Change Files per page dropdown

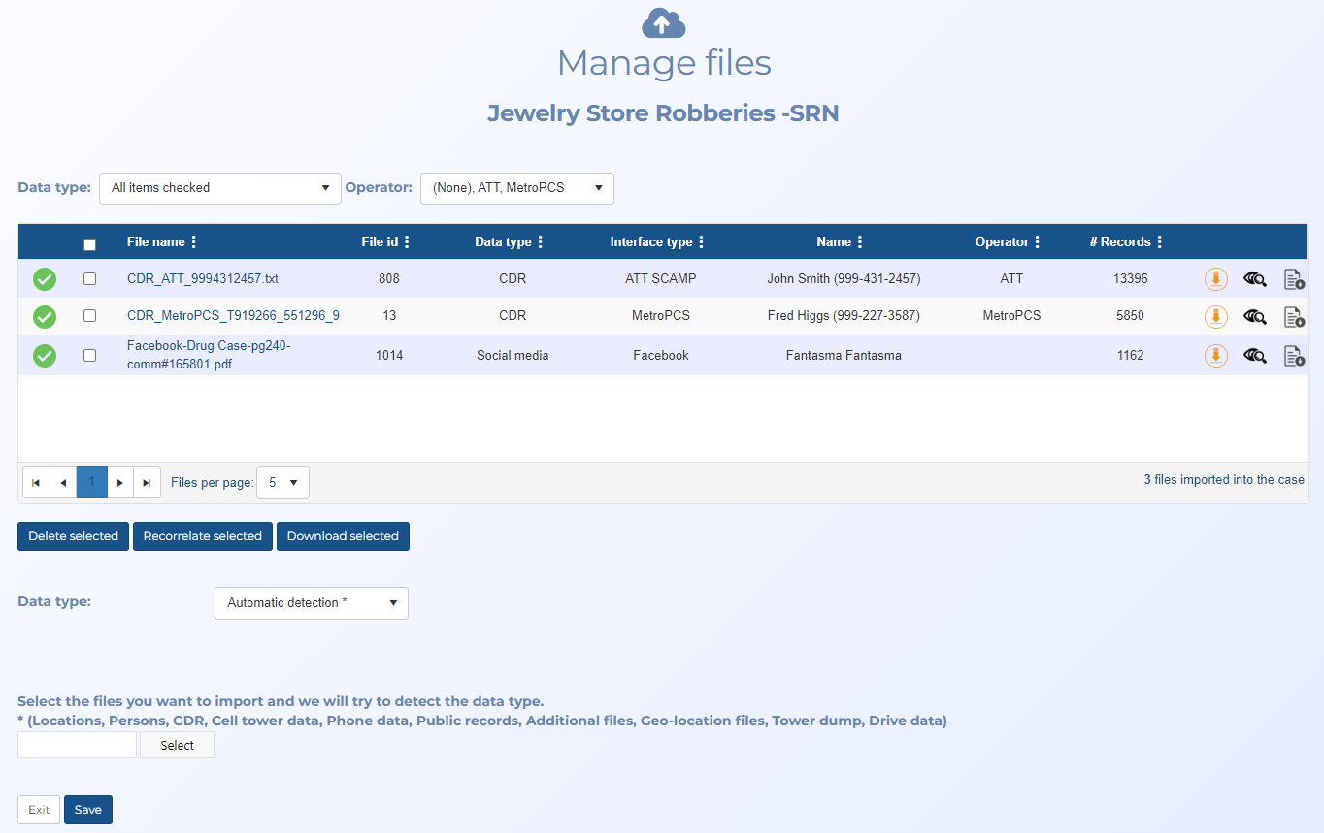click(282, 482)
